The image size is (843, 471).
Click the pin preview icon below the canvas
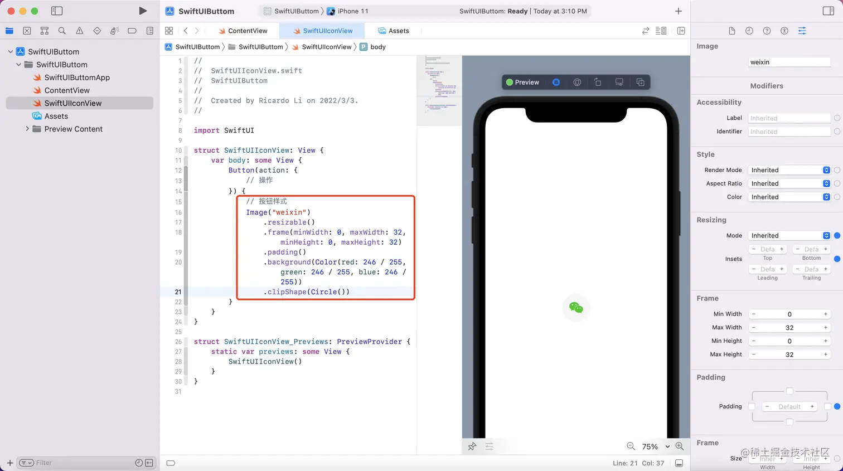[472, 446]
